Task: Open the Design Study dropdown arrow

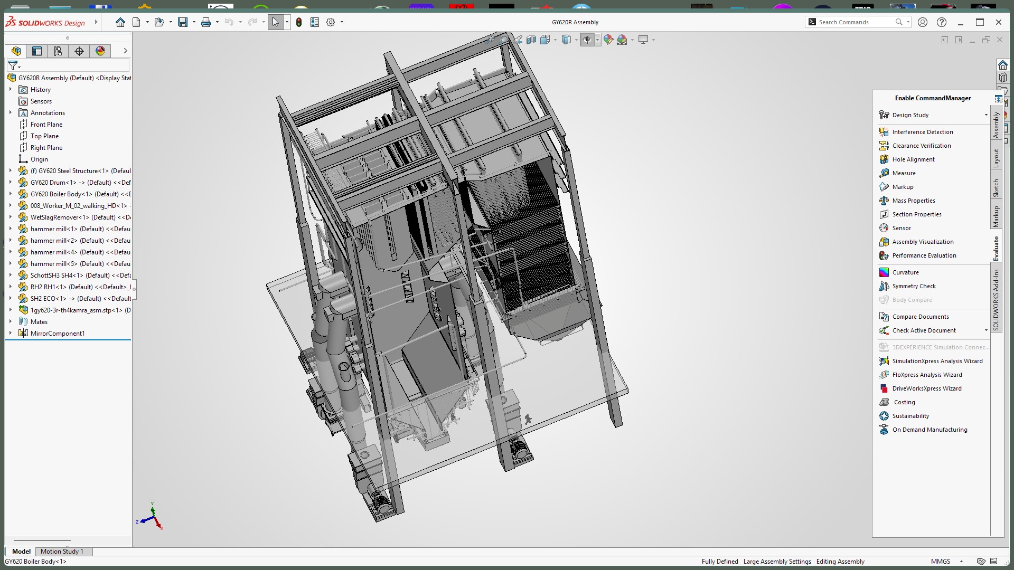Action: click(x=985, y=115)
